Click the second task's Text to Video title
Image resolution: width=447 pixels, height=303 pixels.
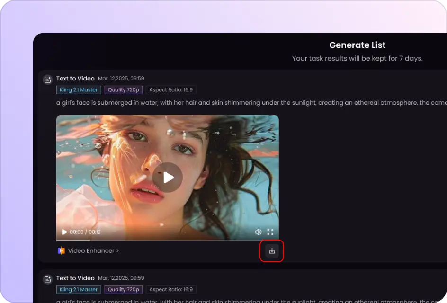tap(75, 278)
